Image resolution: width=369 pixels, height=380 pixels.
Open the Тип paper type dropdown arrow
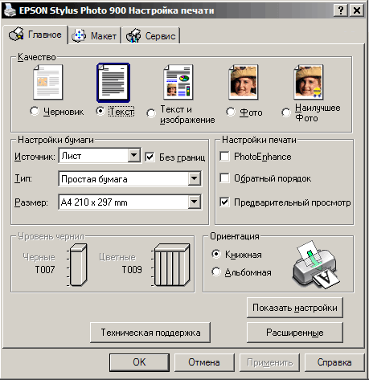(x=194, y=178)
